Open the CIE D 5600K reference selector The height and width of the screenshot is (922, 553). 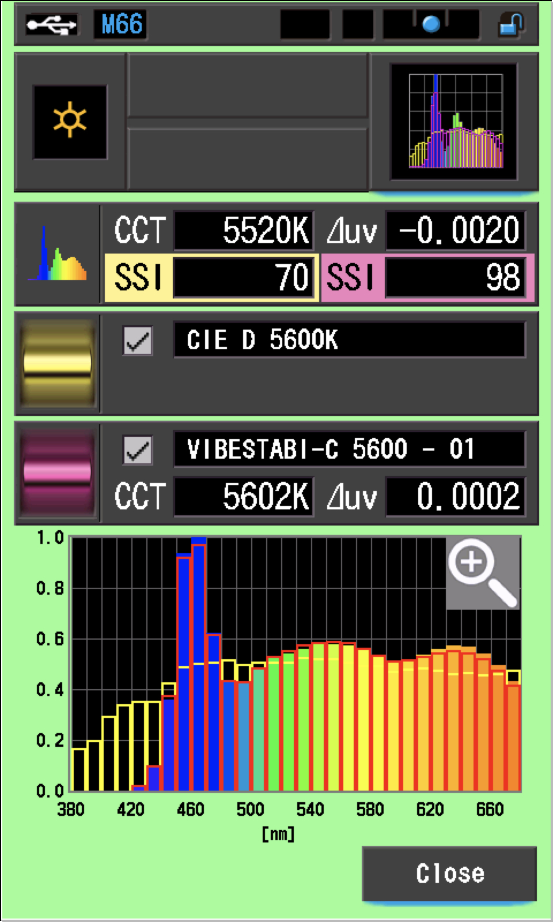pos(349,340)
